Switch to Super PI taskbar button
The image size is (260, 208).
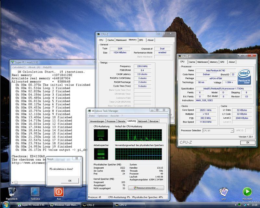[32, 205]
